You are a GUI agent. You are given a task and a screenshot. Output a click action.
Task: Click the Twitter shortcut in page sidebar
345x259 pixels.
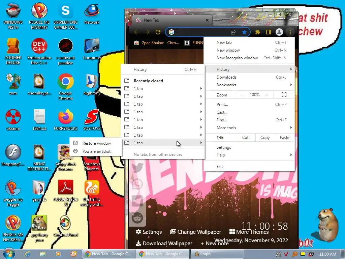pos(137,167)
